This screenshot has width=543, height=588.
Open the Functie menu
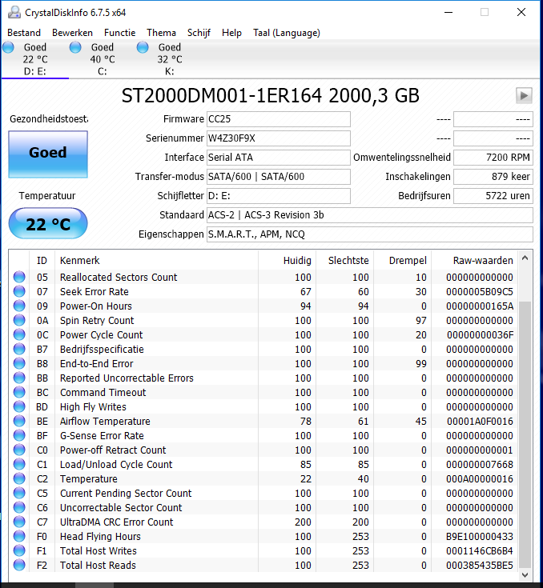coord(120,33)
